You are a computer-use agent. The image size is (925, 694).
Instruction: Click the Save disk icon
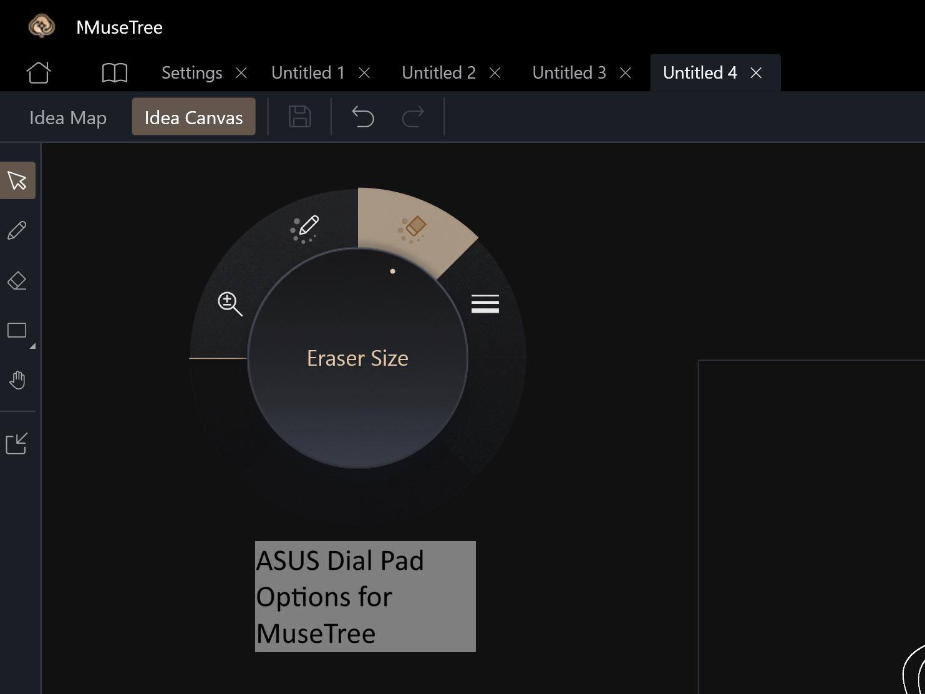click(x=300, y=117)
